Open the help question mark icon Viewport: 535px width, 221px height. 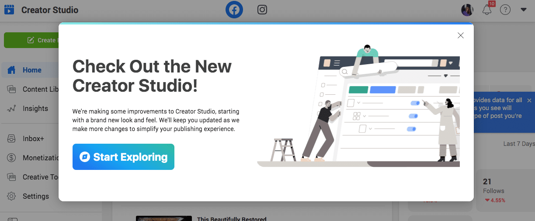505,10
